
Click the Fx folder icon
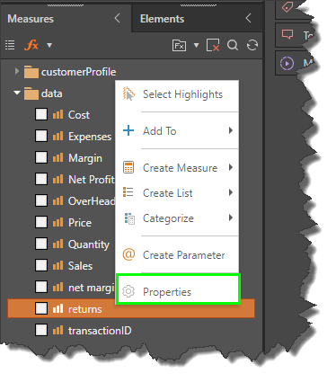179,46
